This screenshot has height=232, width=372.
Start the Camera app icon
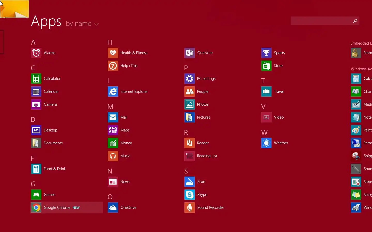click(x=36, y=104)
